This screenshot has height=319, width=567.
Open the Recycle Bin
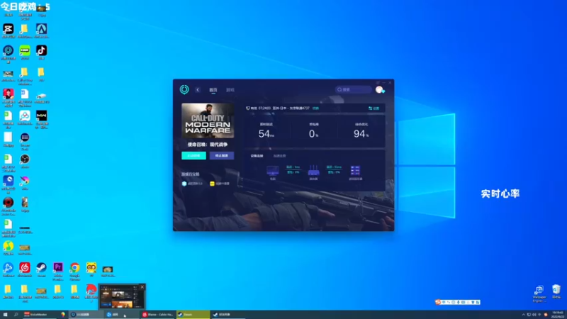click(556, 289)
